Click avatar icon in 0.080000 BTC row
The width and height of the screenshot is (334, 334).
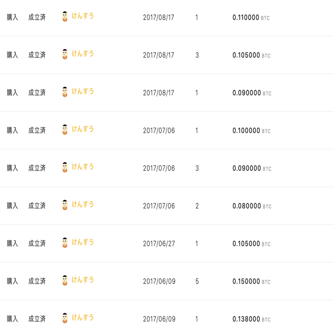pos(65,205)
